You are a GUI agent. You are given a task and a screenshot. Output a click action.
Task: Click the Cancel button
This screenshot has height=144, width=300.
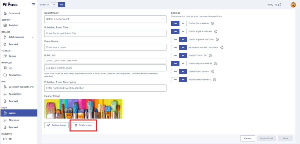tap(247, 138)
